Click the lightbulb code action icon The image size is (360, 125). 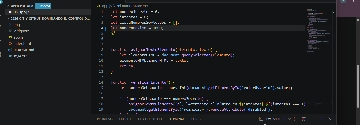point(113,33)
